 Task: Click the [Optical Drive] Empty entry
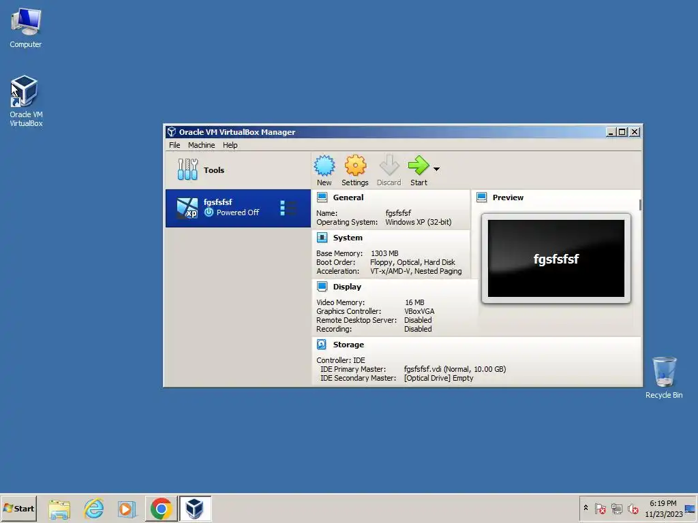(x=438, y=378)
